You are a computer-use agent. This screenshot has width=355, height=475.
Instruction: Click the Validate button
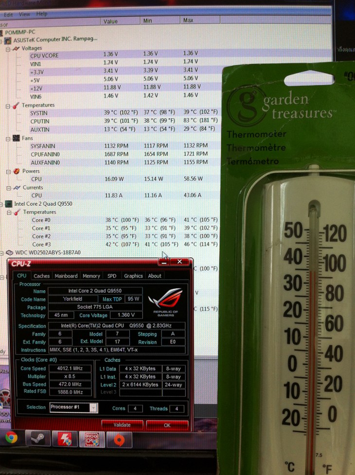122,424
